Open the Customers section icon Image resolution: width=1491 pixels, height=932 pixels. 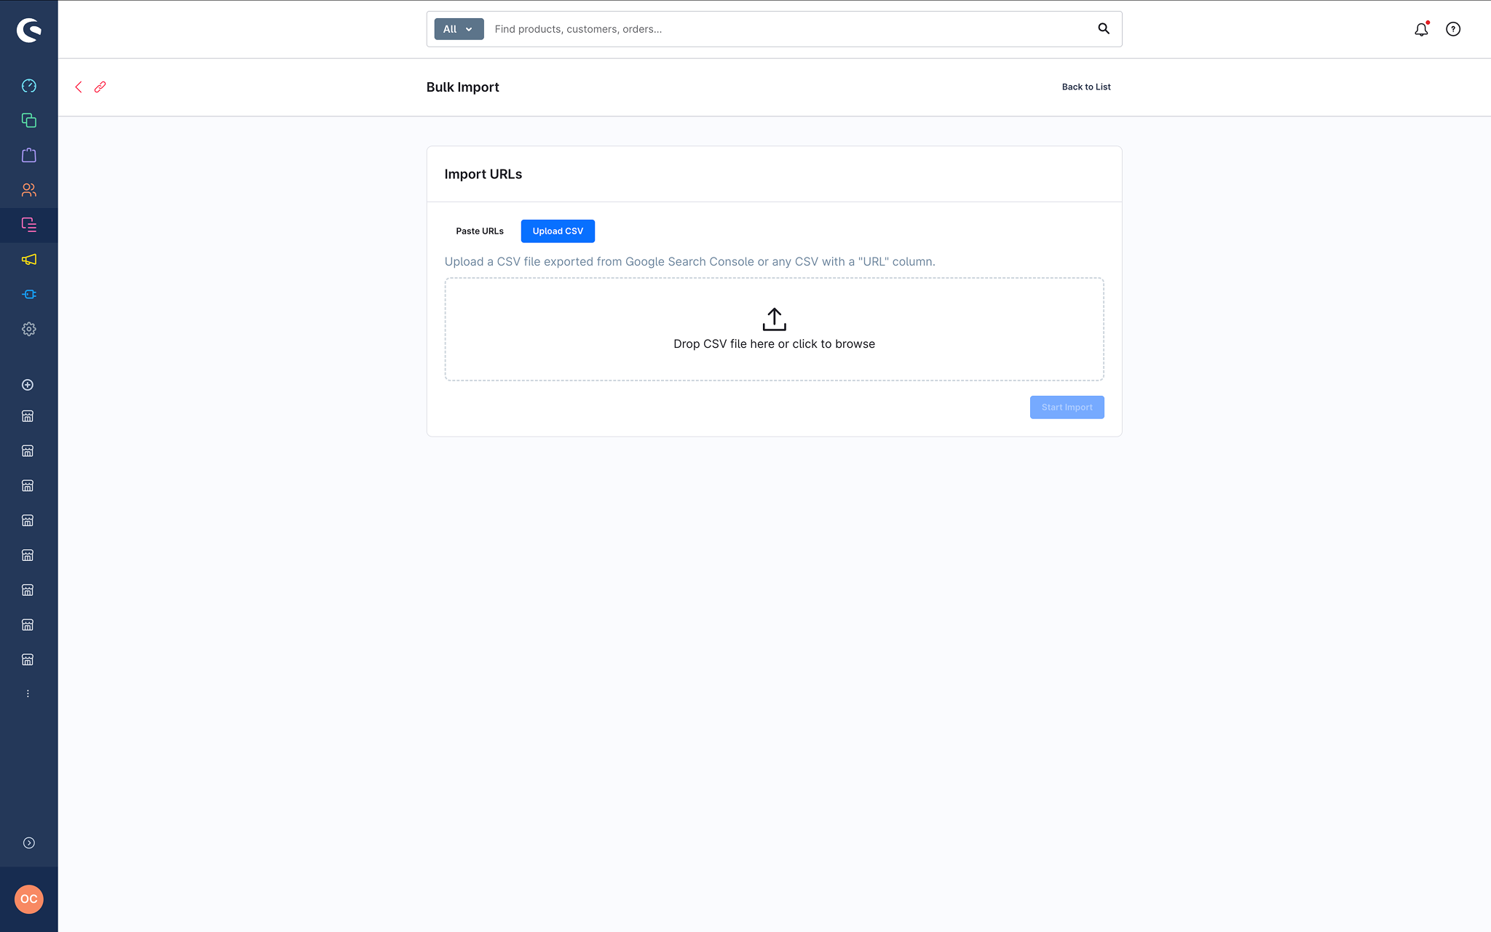coord(29,190)
